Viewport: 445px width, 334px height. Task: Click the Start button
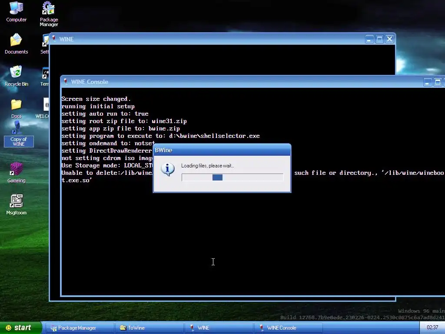[20, 328]
